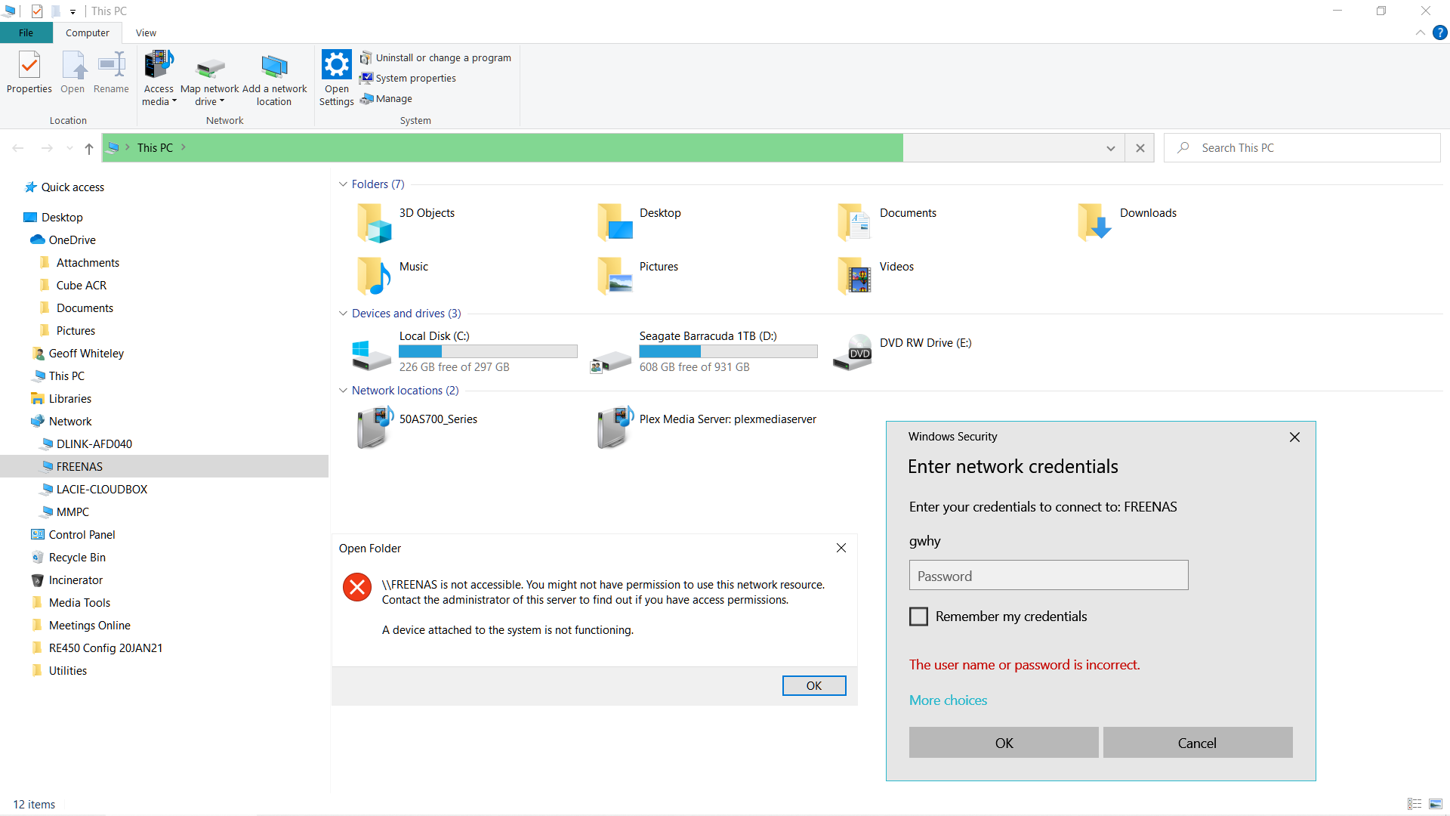Open System properties from ribbon
1450x816 pixels.
coord(408,78)
